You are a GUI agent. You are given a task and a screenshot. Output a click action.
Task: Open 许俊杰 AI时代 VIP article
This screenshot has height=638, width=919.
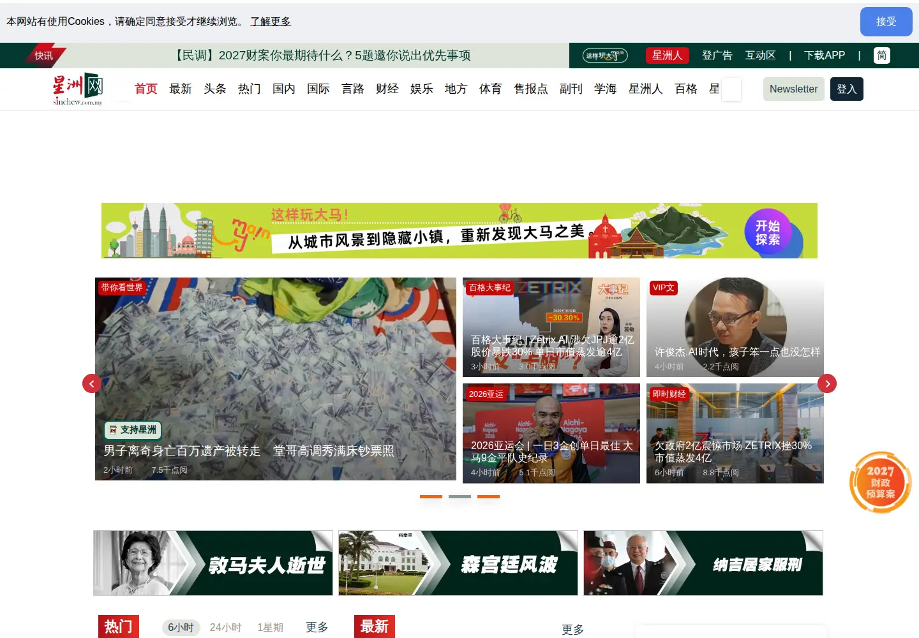[735, 327]
